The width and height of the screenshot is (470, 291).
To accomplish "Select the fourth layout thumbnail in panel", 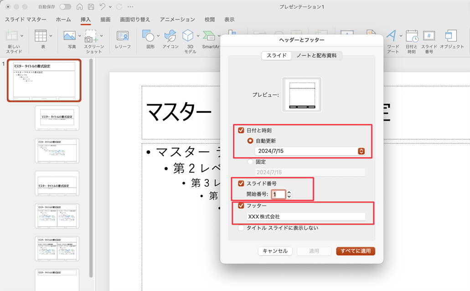I will pyautogui.click(x=57, y=183).
